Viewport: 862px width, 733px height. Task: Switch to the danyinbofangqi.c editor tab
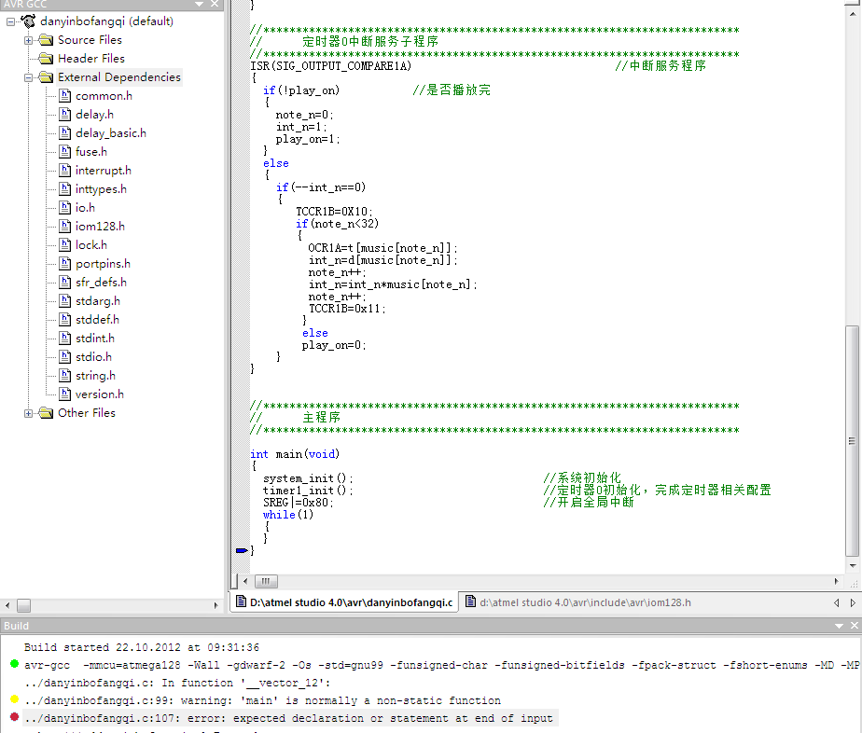[x=344, y=602]
